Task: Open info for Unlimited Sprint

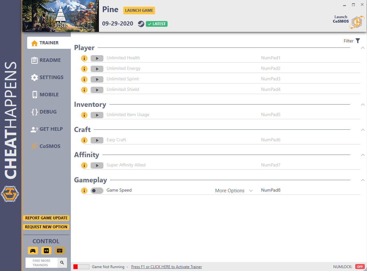Action: pos(84,79)
